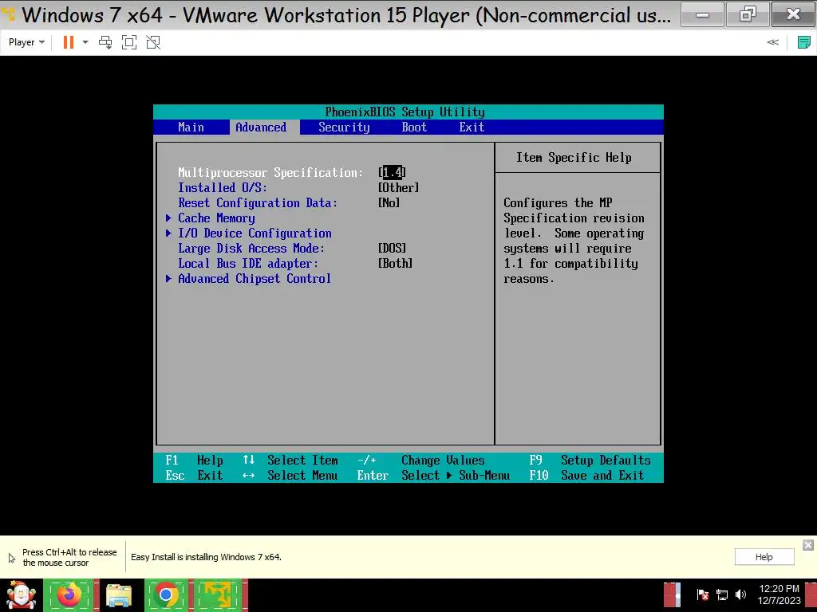The image size is (817, 612).
Task: Open the Exit BIOS tab
Action: coord(472,127)
